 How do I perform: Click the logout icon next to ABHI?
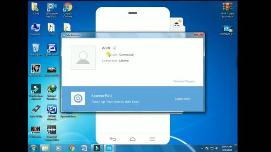pyautogui.click(x=114, y=48)
